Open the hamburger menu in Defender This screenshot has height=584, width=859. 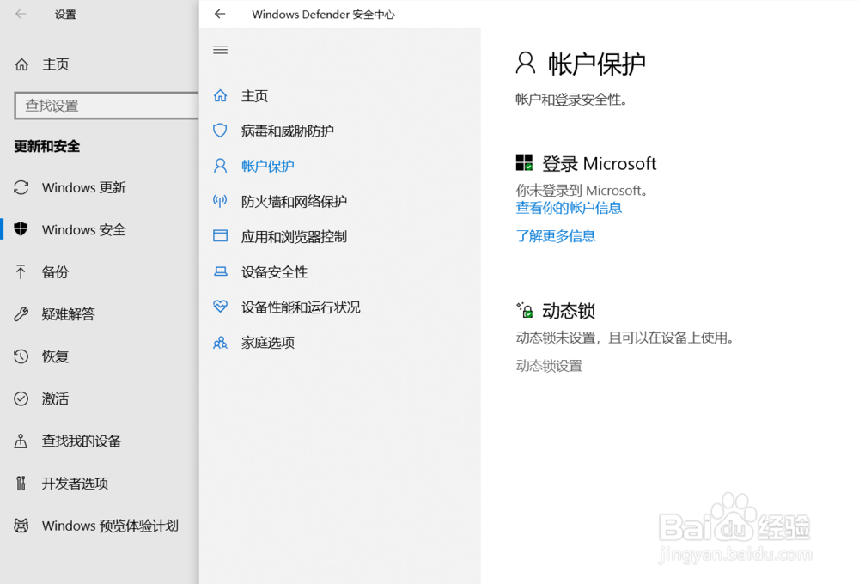(x=220, y=50)
